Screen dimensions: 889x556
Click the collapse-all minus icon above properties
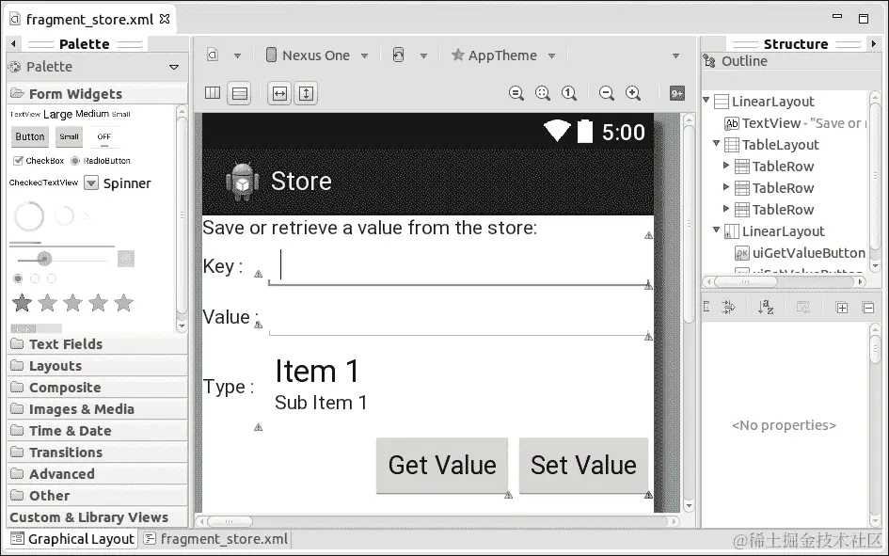(869, 307)
